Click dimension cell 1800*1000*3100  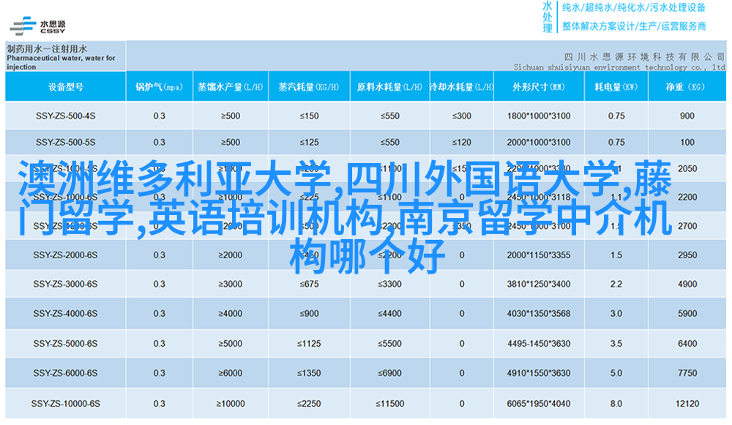click(539, 116)
